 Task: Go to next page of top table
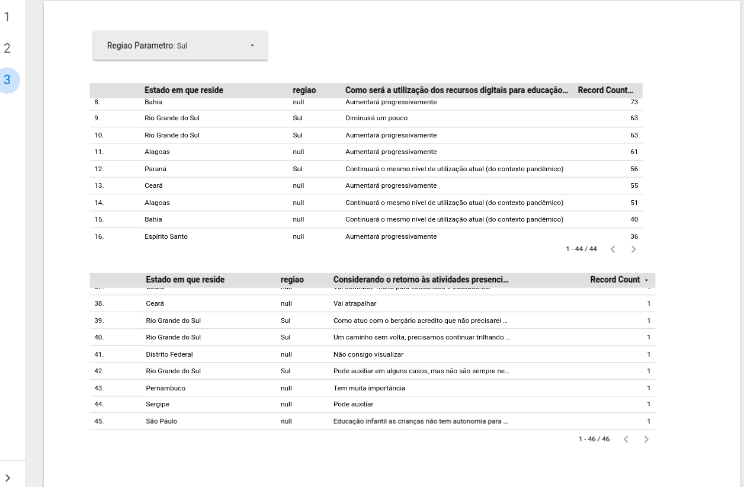pyautogui.click(x=633, y=249)
